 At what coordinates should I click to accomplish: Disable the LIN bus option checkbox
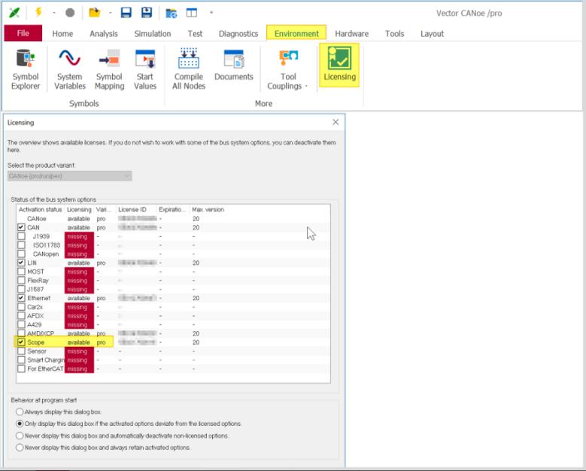[x=21, y=263]
